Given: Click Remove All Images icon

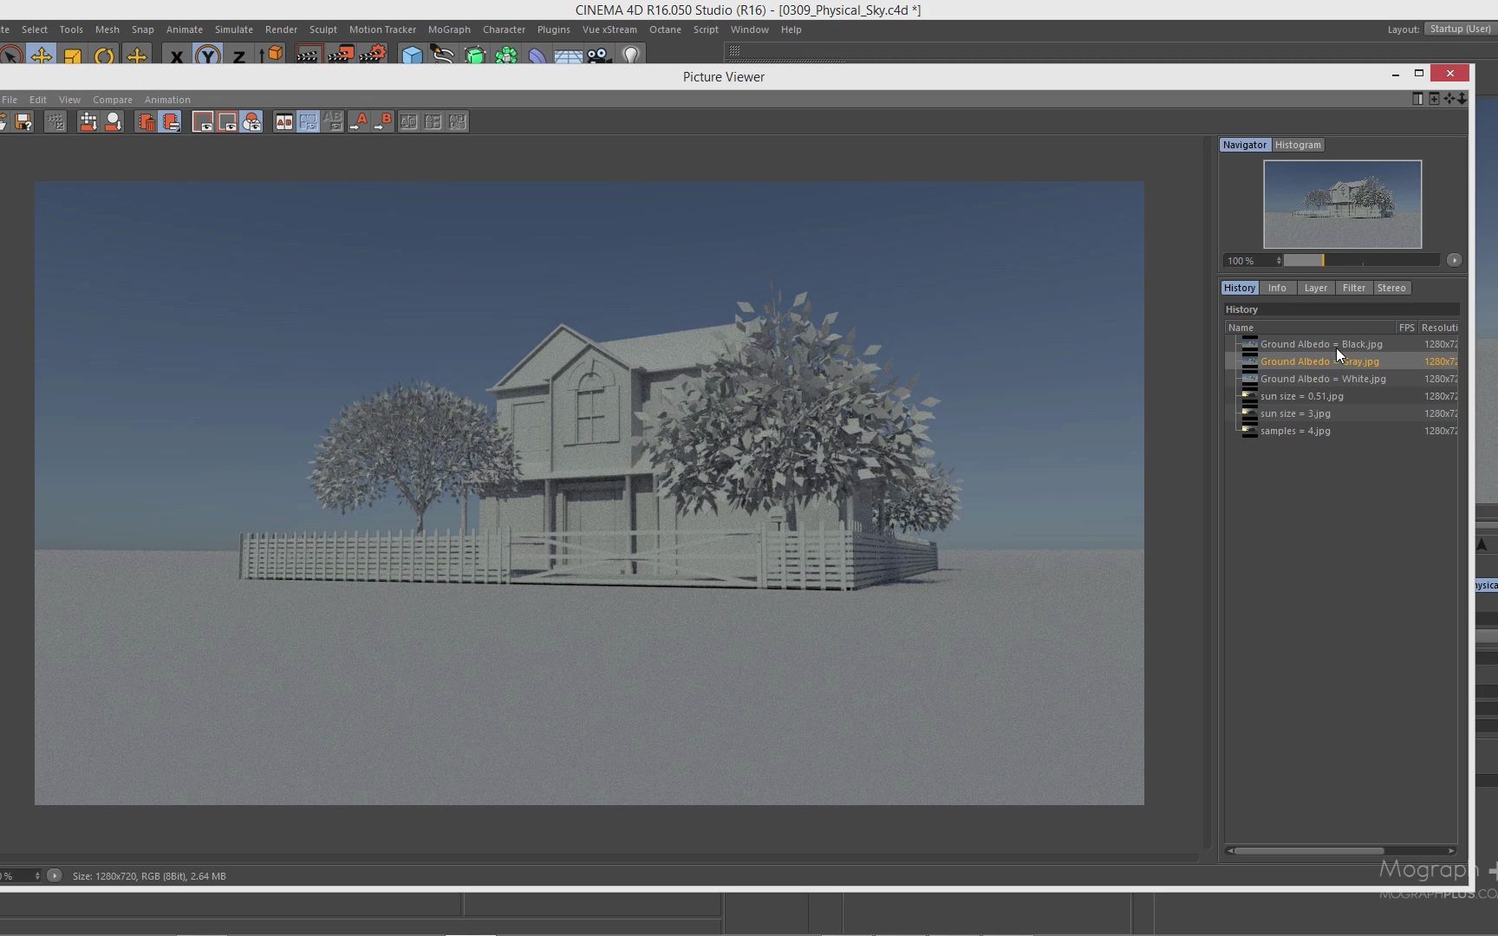Looking at the screenshot, I should 171,122.
